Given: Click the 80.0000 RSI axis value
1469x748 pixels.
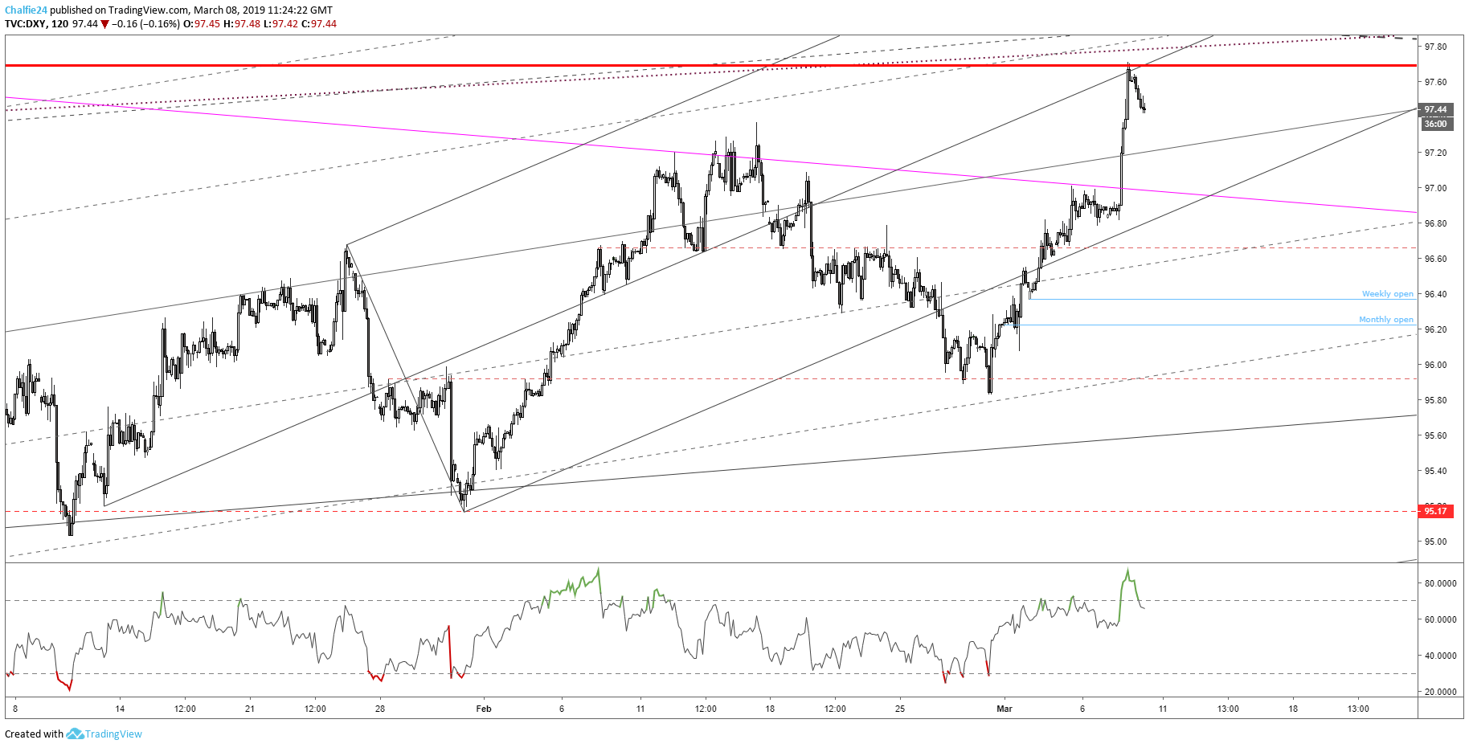Looking at the screenshot, I should (1440, 583).
